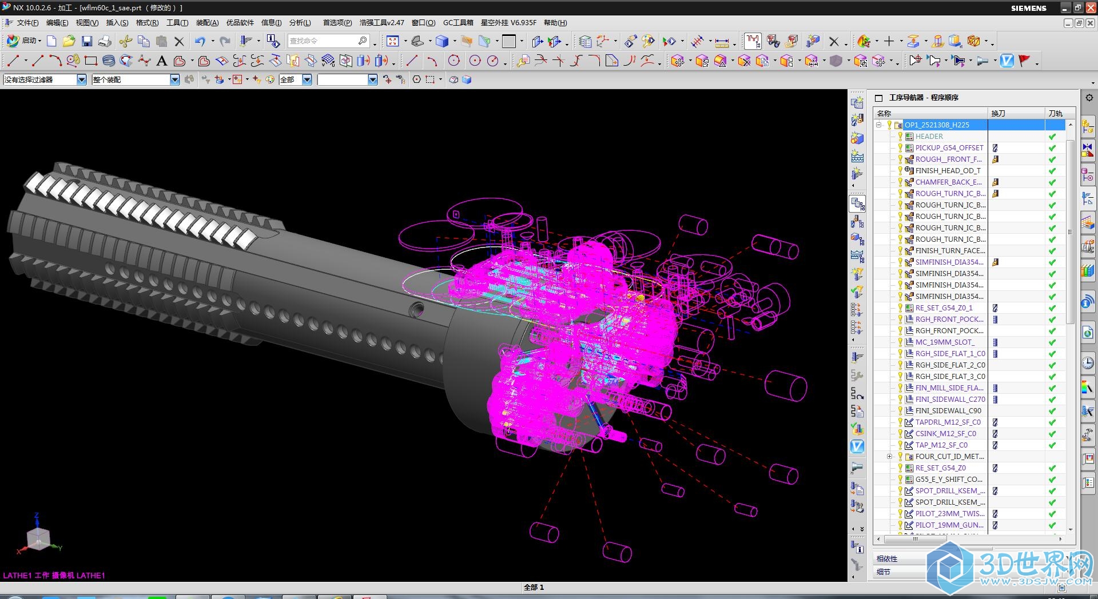The height and width of the screenshot is (599, 1098).
Task: Open the 编辑(E) menu
Action: (57, 23)
